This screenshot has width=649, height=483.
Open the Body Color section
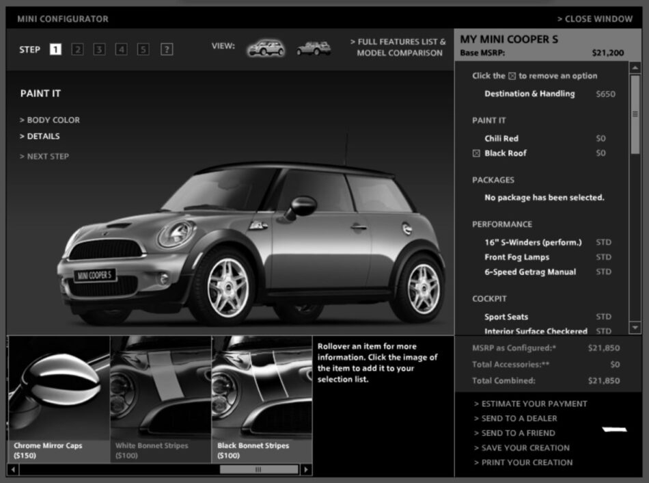(50, 120)
